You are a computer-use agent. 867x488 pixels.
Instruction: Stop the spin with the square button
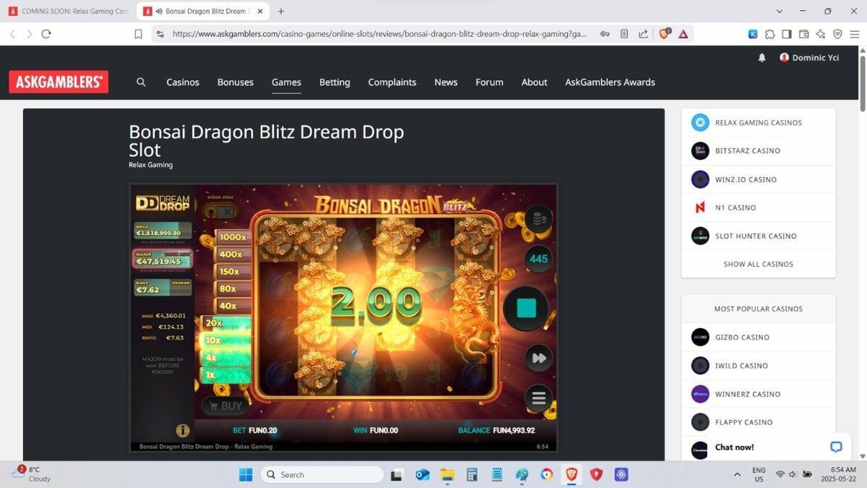[526, 309]
